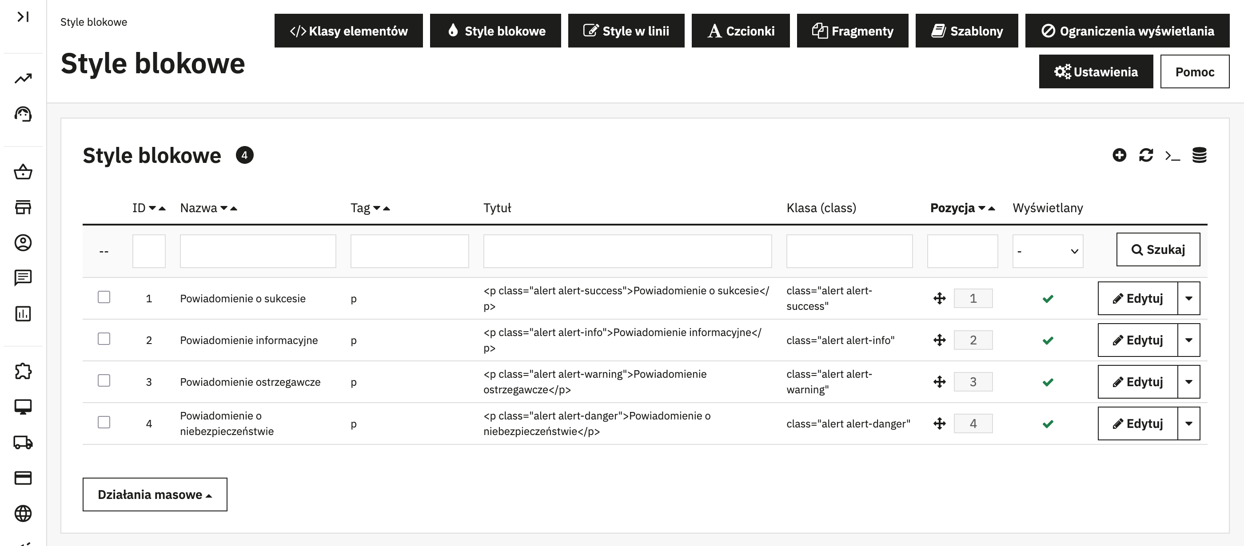Click the add new block style plus icon
The height and width of the screenshot is (546, 1244).
[1119, 155]
